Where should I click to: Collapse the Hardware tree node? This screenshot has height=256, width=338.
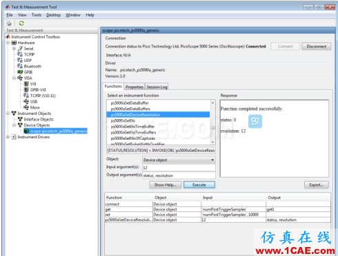pos(8,43)
